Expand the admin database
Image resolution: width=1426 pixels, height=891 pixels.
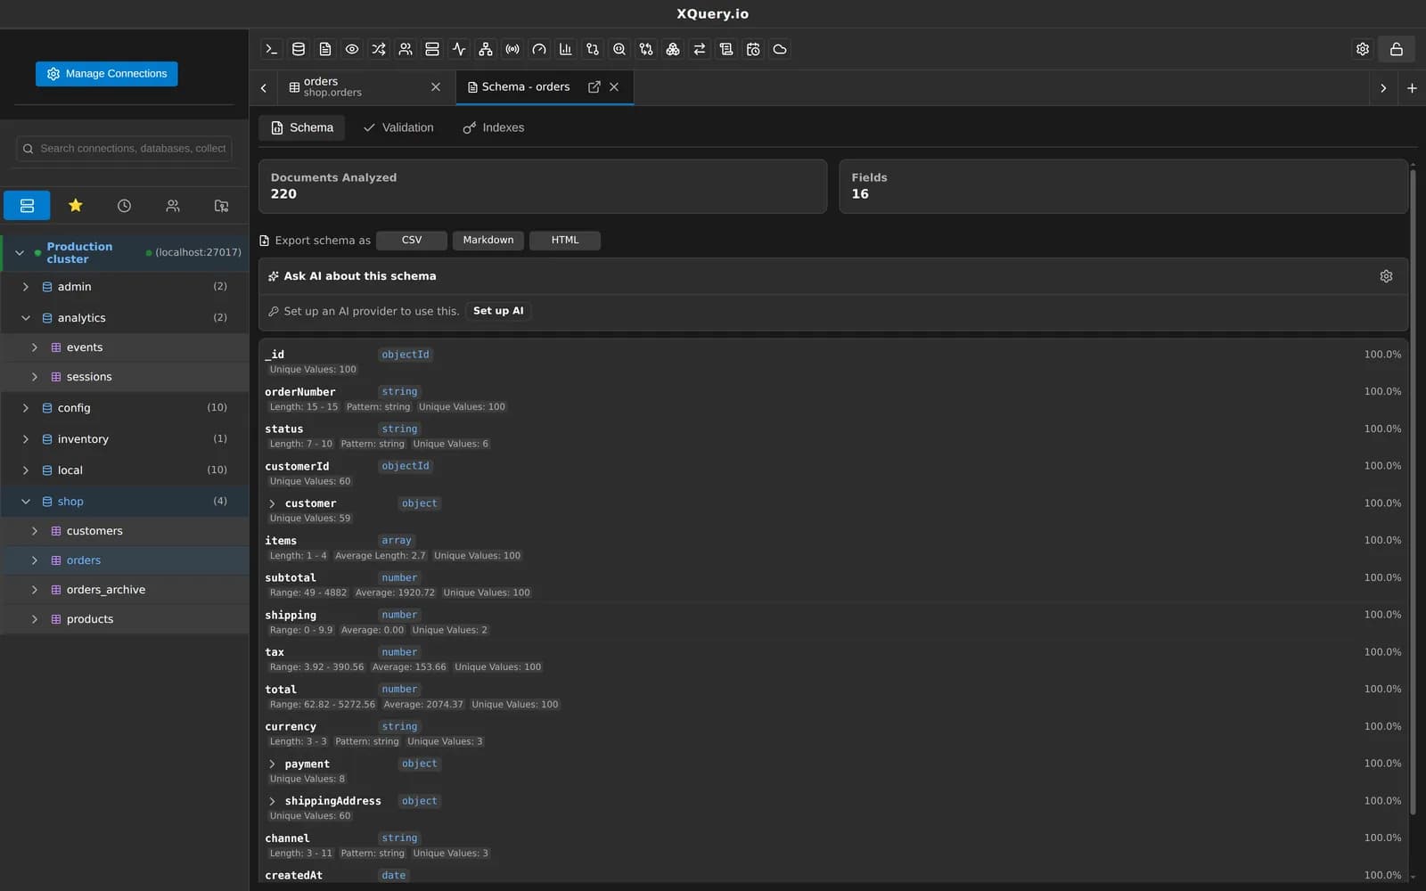[x=25, y=287]
